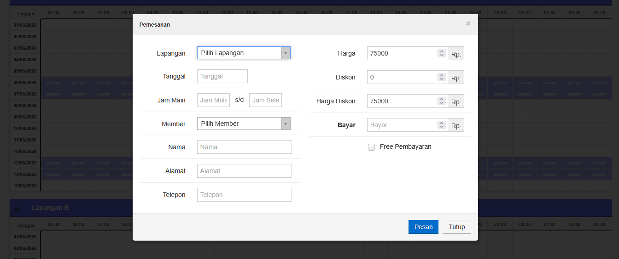
Task: Click the Lapangan B grid icon
Action: [x=18, y=208]
